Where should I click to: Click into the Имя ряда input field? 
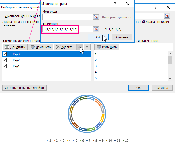(x=68, y=17)
